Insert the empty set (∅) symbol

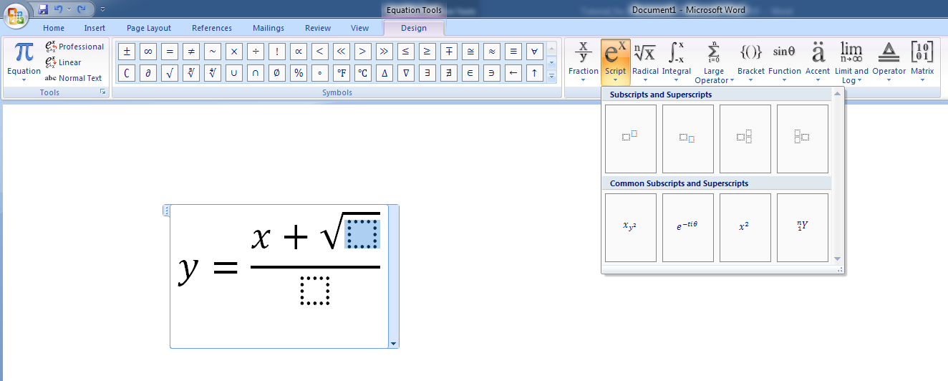click(x=277, y=73)
